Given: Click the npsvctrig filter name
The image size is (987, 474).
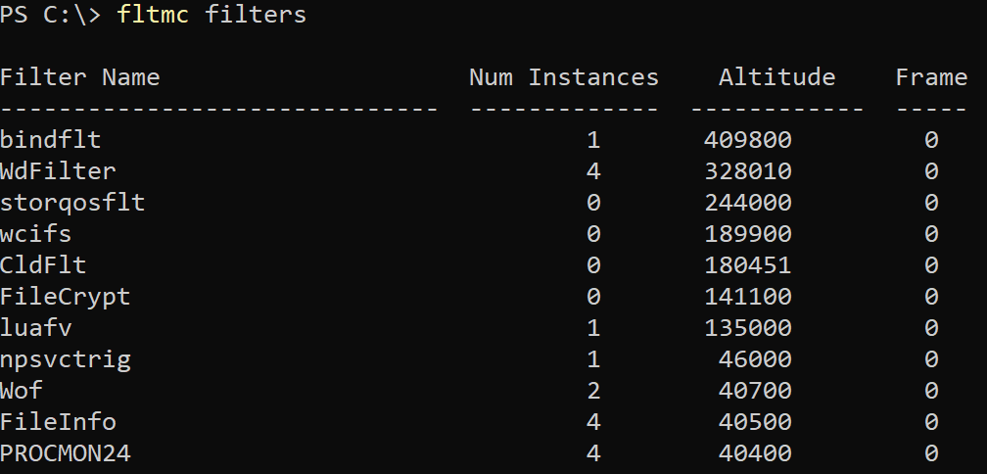Looking at the screenshot, I should [66, 359].
